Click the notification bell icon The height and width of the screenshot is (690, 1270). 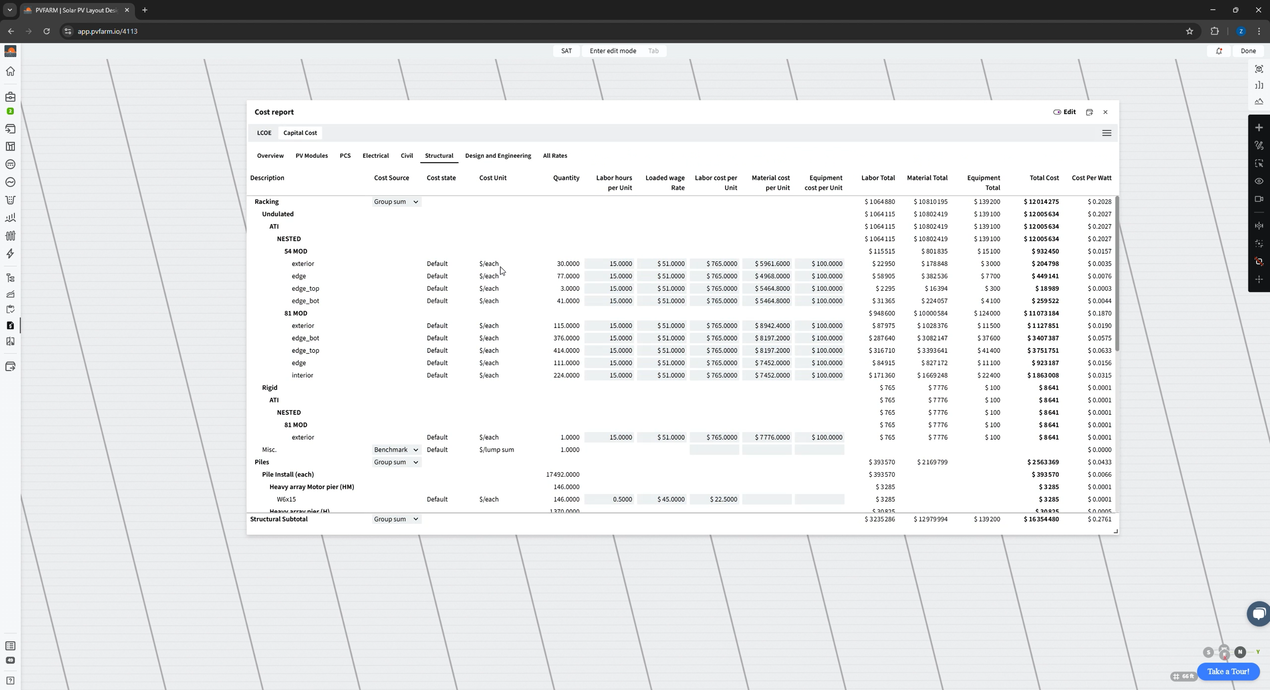point(1219,51)
